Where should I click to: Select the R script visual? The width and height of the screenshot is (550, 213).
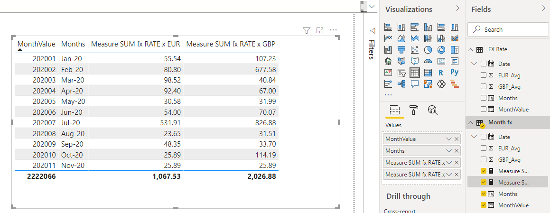[x=441, y=72]
